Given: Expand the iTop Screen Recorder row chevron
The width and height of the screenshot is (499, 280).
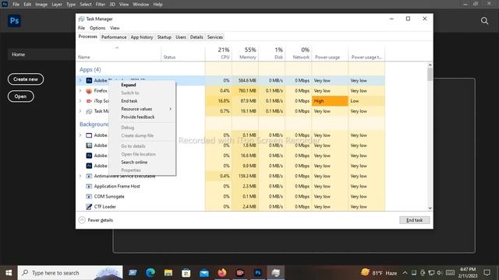Looking at the screenshot, I should pyautogui.click(x=80, y=101).
